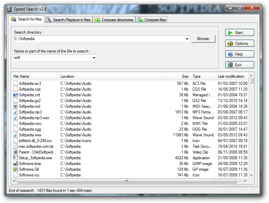This screenshot has width=269, height=203.
Task: Sort by Last modification column header
Action: [232, 76]
